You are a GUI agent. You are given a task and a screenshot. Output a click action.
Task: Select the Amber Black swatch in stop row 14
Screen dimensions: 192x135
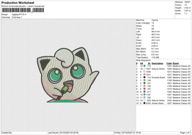[x=145, y=103]
